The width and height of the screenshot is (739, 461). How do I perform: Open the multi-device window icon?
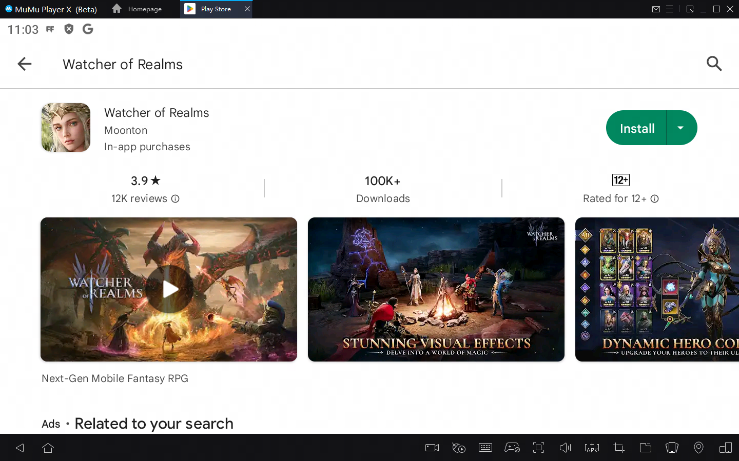pos(725,448)
